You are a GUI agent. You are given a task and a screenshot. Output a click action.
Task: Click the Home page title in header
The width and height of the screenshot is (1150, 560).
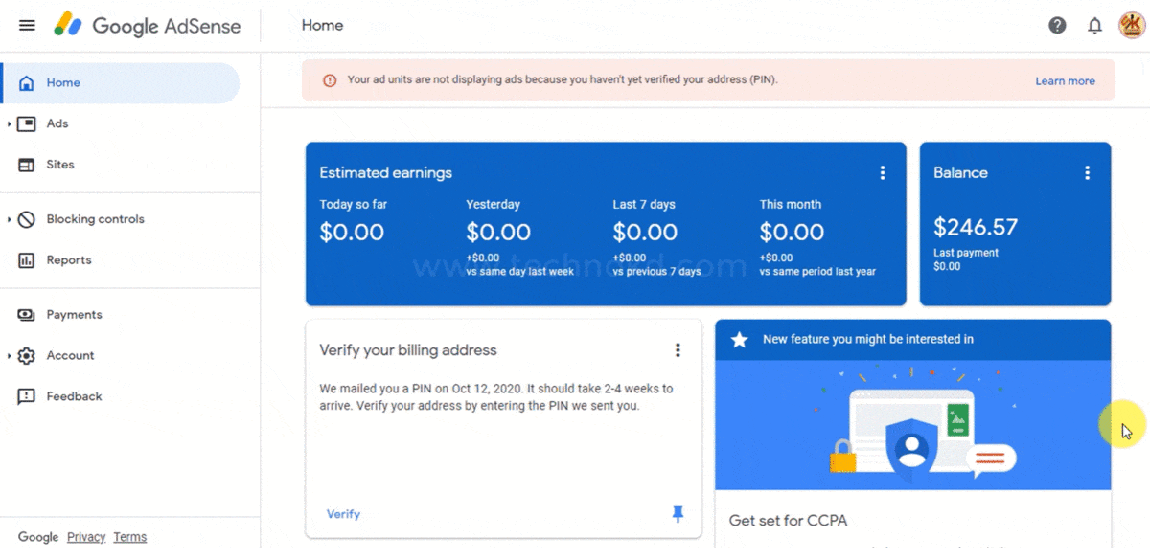[322, 26]
